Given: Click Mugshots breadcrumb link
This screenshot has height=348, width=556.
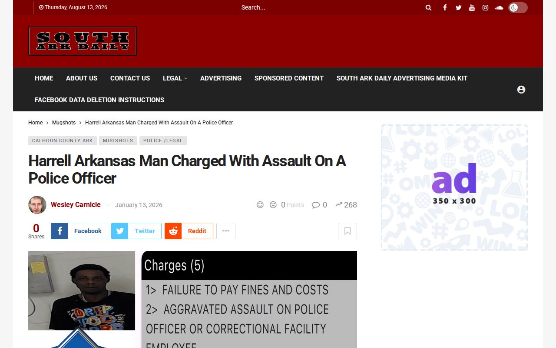Looking at the screenshot, I should [64, 123].
